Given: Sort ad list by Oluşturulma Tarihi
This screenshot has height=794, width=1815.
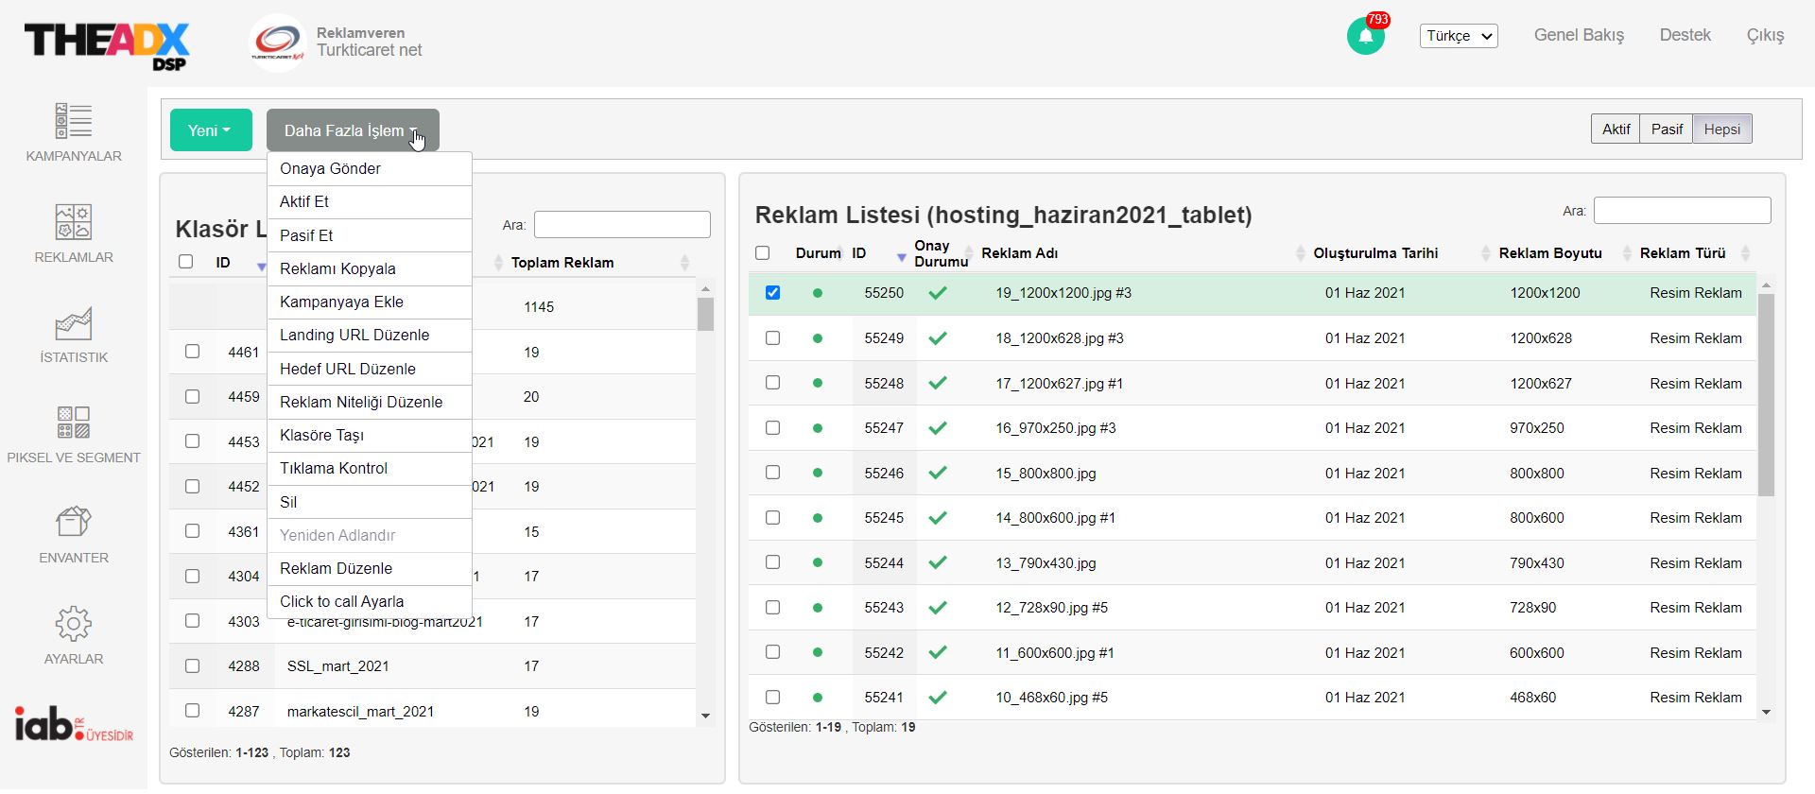Looking at the screenshot, I should click(x=1375, y=253).
